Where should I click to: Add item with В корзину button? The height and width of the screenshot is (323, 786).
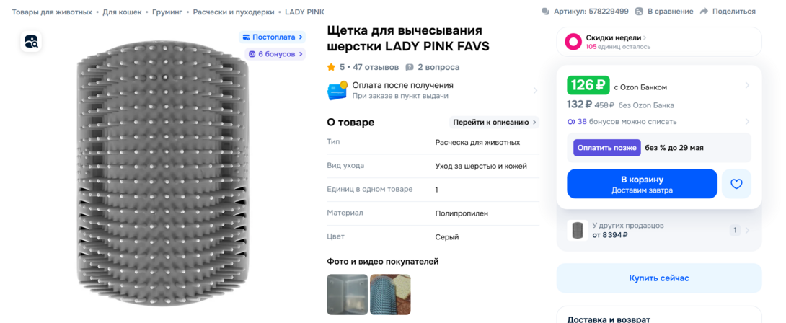click(x=642, y=184)
